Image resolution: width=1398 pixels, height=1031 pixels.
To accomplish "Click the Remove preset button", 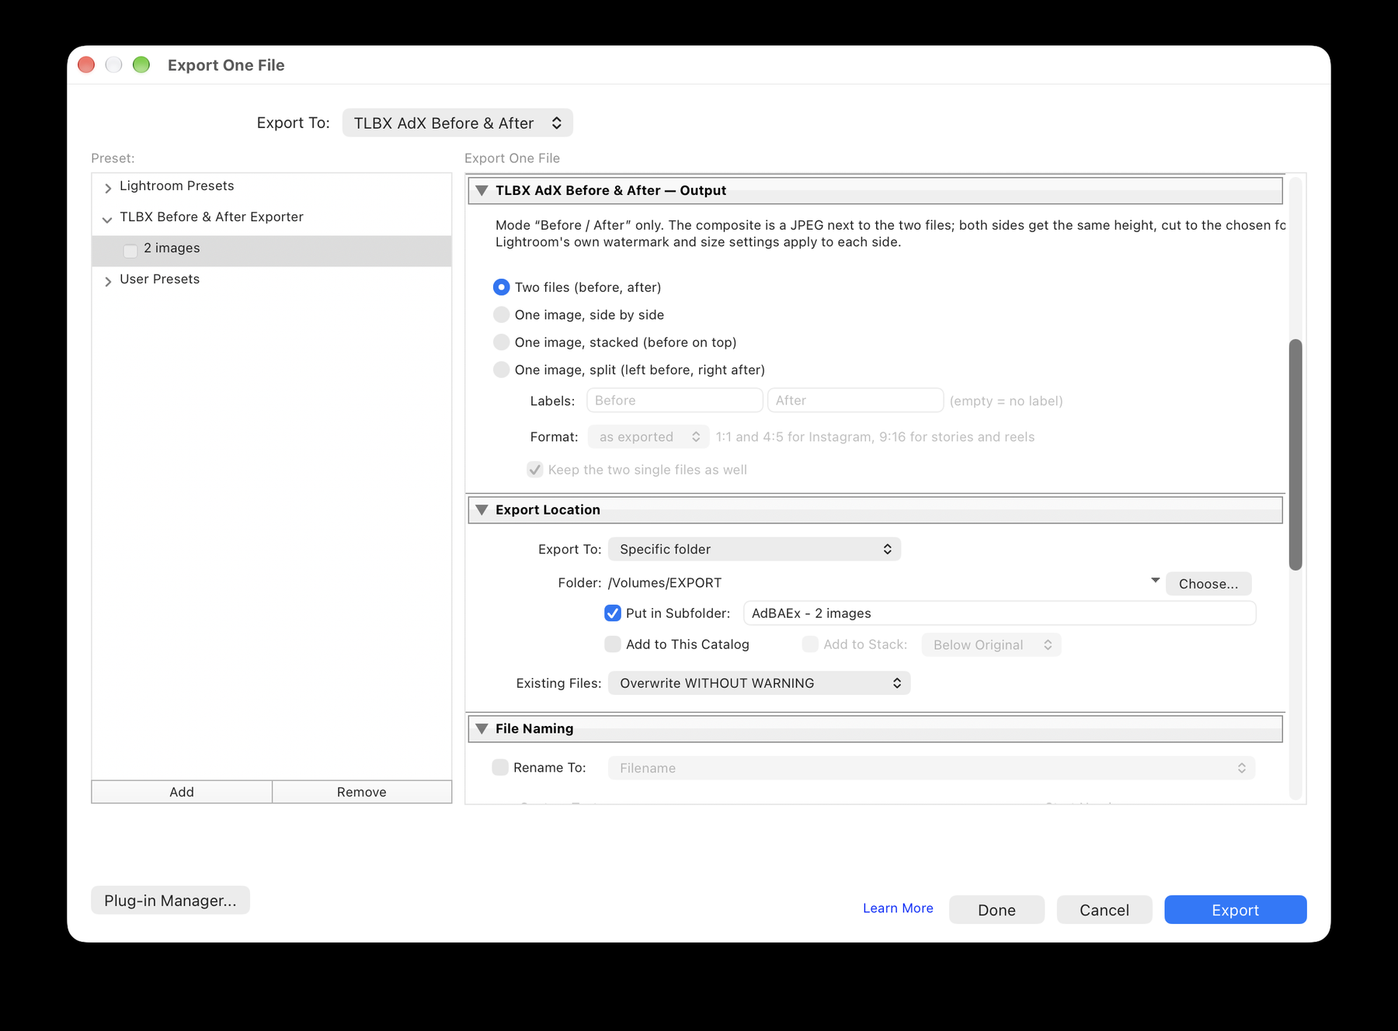I will [362, 792].
